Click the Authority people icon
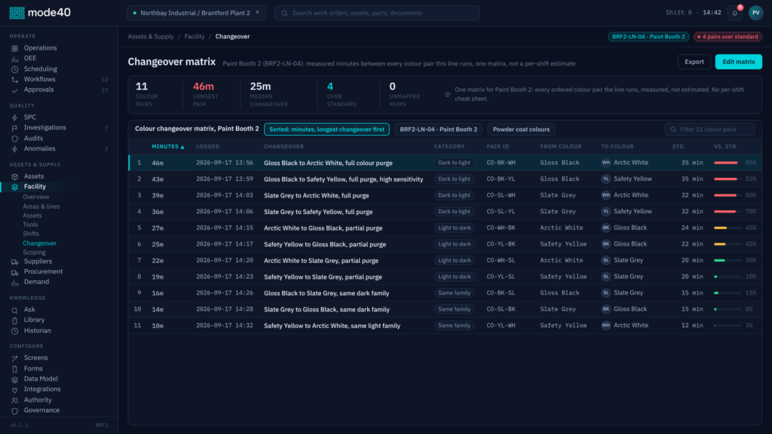Screen dimensions: 772x434 [15, 401]
